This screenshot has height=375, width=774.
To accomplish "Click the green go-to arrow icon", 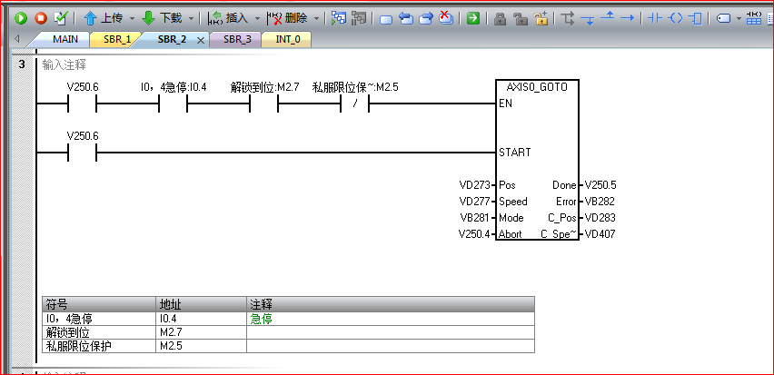I will 473,18.
